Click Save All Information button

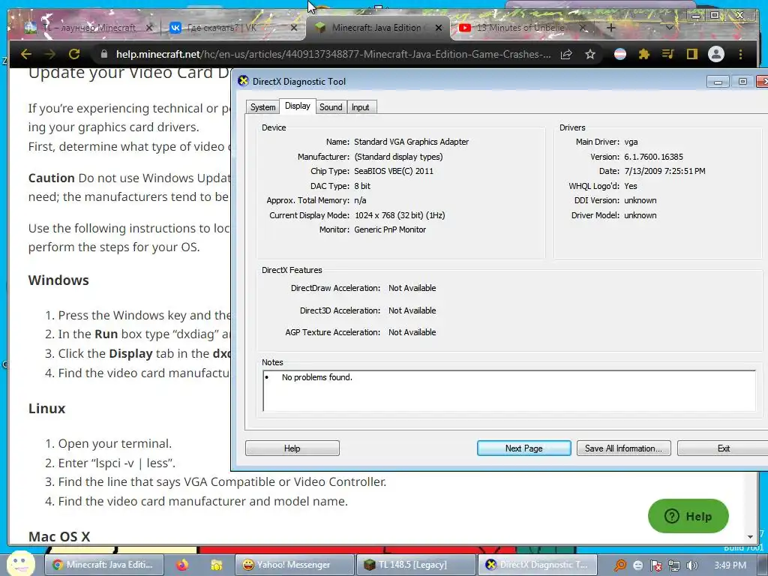pyautogui.click(x=623, y=448)
